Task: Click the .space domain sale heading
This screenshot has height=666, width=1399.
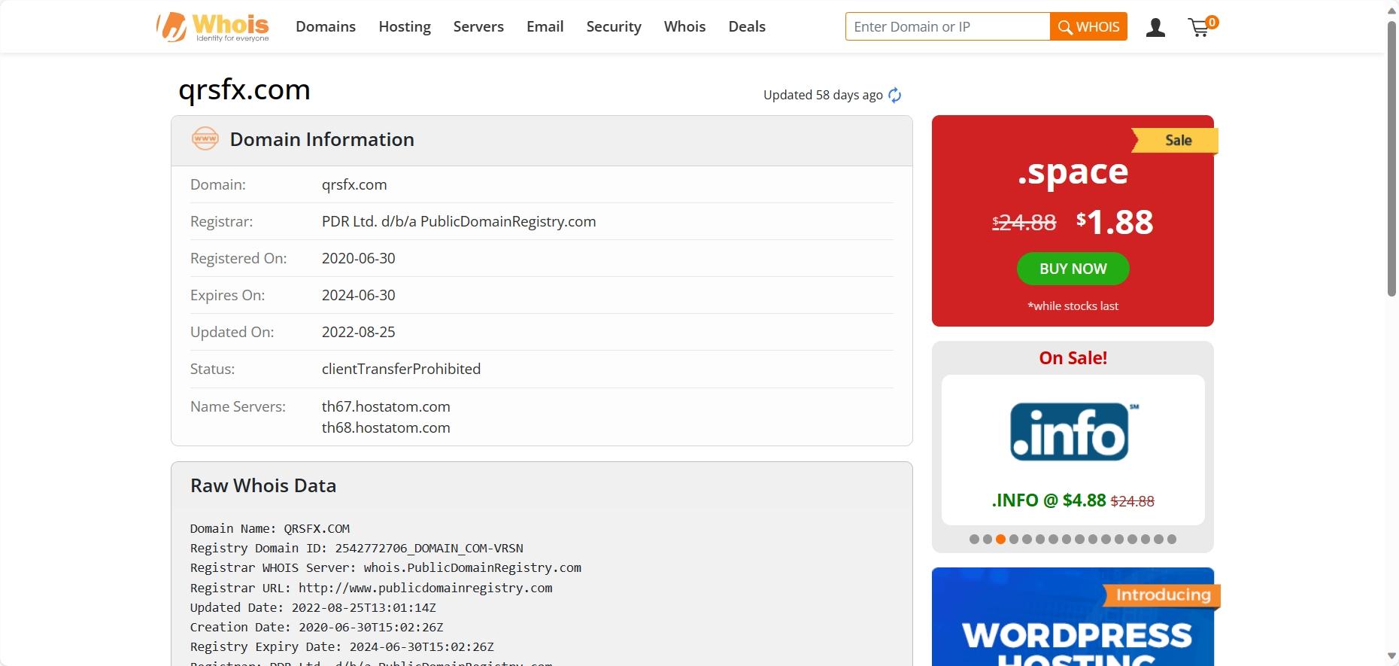Action: [x=1073, y=172]
